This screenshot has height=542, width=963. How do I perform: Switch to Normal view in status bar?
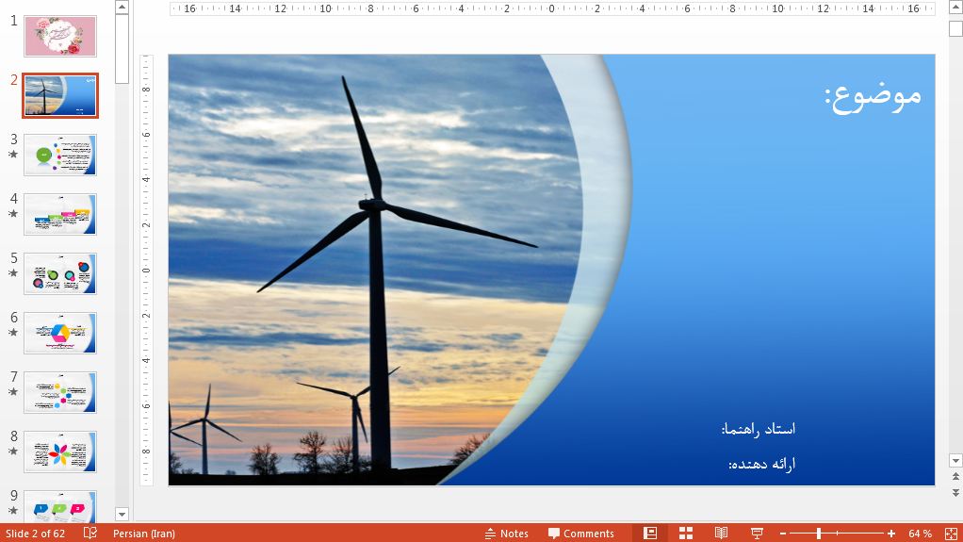[x=650, y=534]
